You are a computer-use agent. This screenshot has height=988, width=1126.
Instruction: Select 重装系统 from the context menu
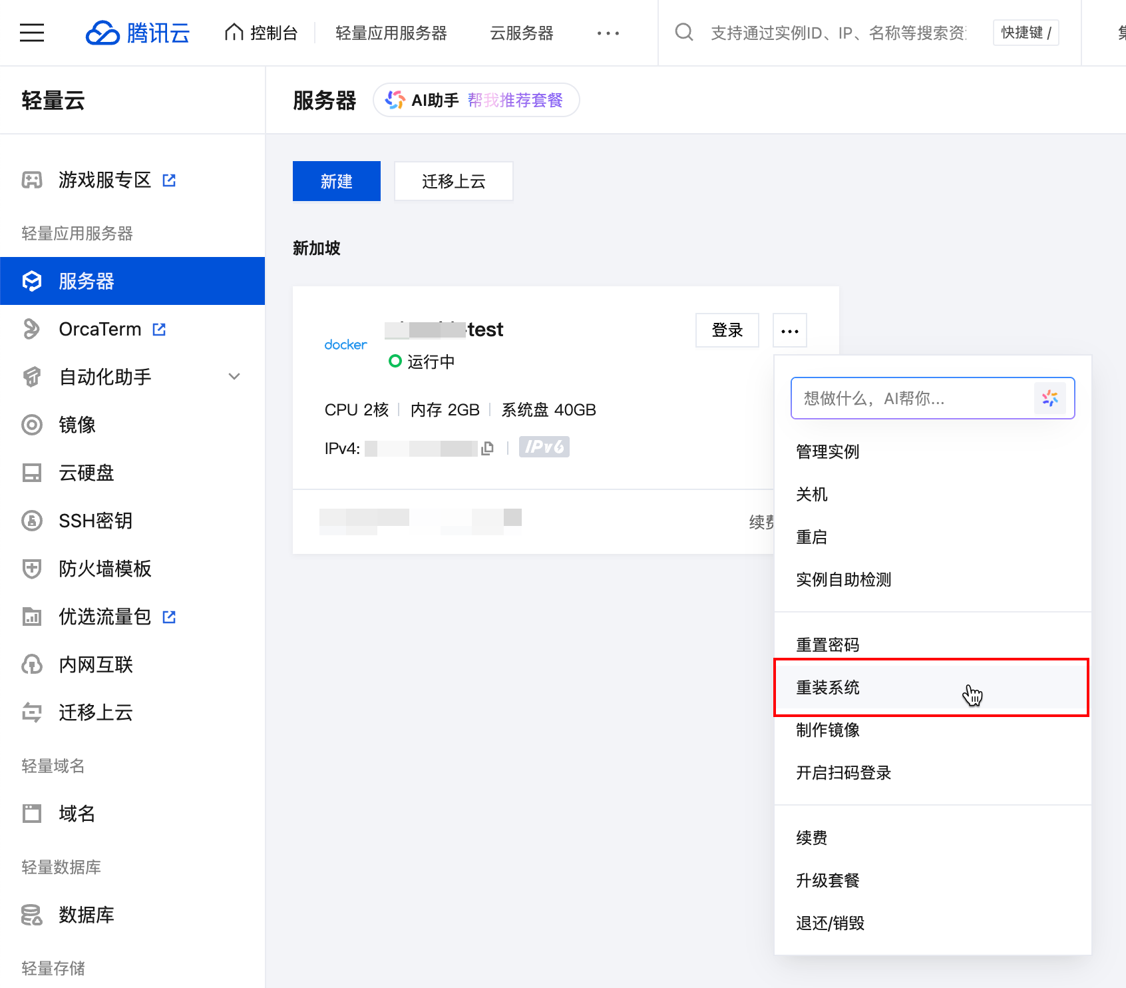point(827,688)
